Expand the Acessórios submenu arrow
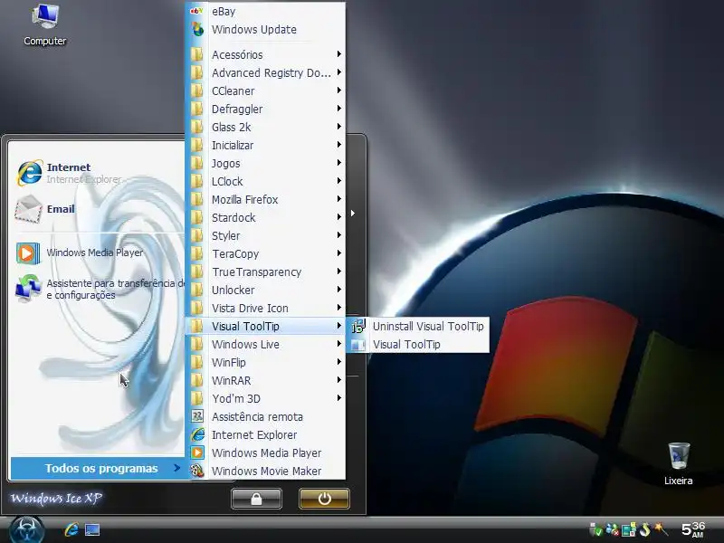Image resolution: width=724 pixels, height=543 pixels. 338,54
